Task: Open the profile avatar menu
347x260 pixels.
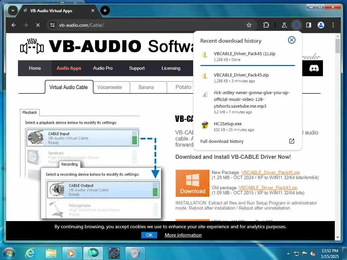Action: click(x=321, y=25)
